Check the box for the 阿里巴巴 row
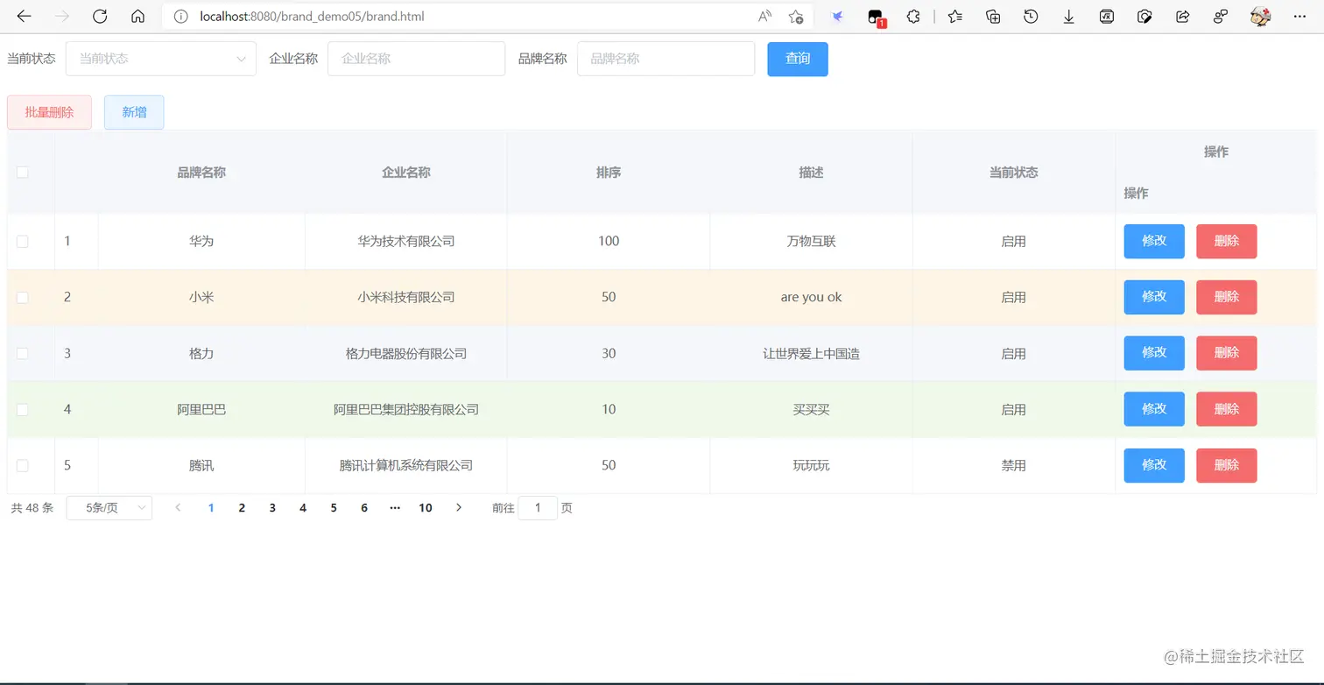The width and height of the screenshot is (1324, 685). pos(23,410)
